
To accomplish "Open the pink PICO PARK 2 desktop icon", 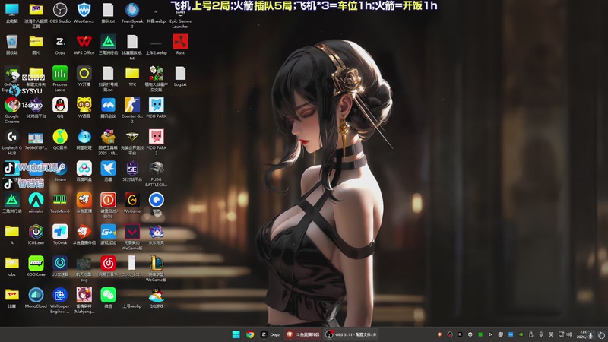I will click(x=156, y=141).
